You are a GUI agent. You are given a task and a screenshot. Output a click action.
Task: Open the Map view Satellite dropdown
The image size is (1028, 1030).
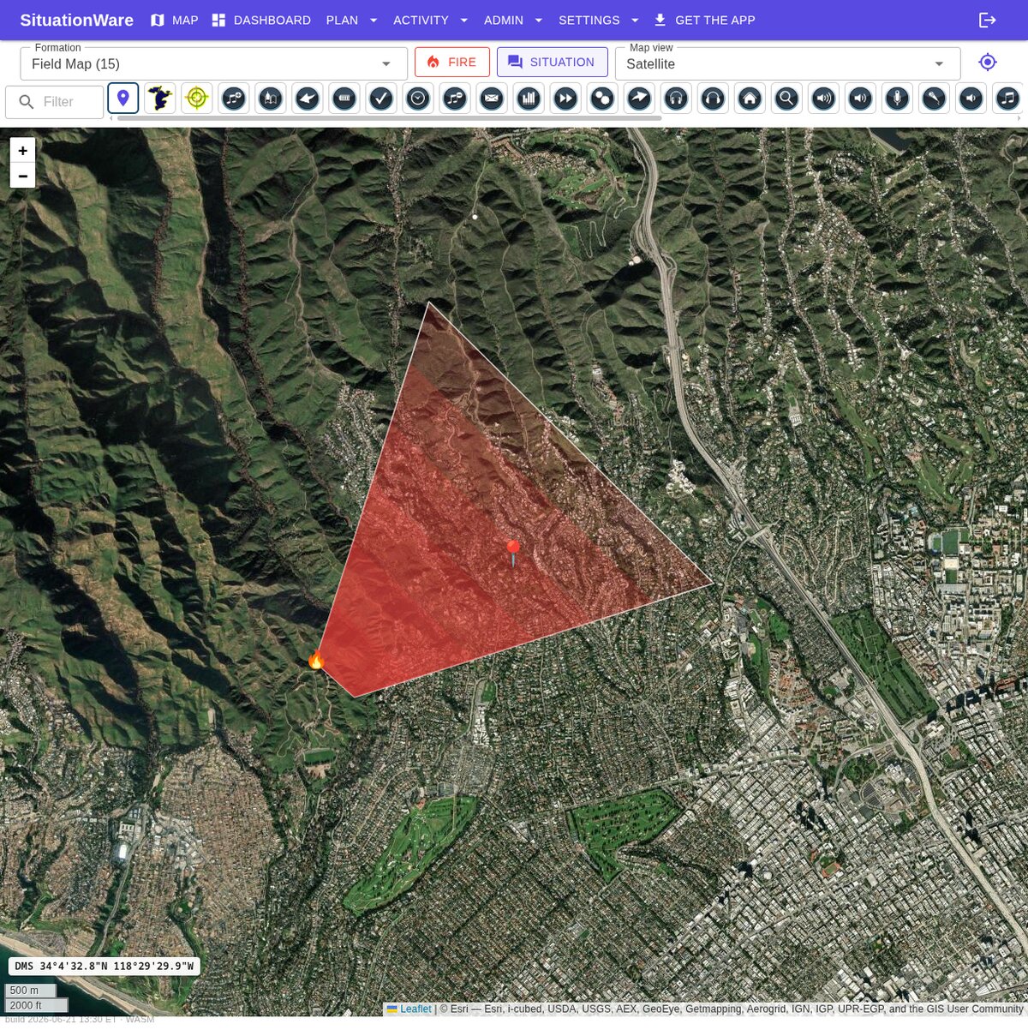click(x=787, y=63)
